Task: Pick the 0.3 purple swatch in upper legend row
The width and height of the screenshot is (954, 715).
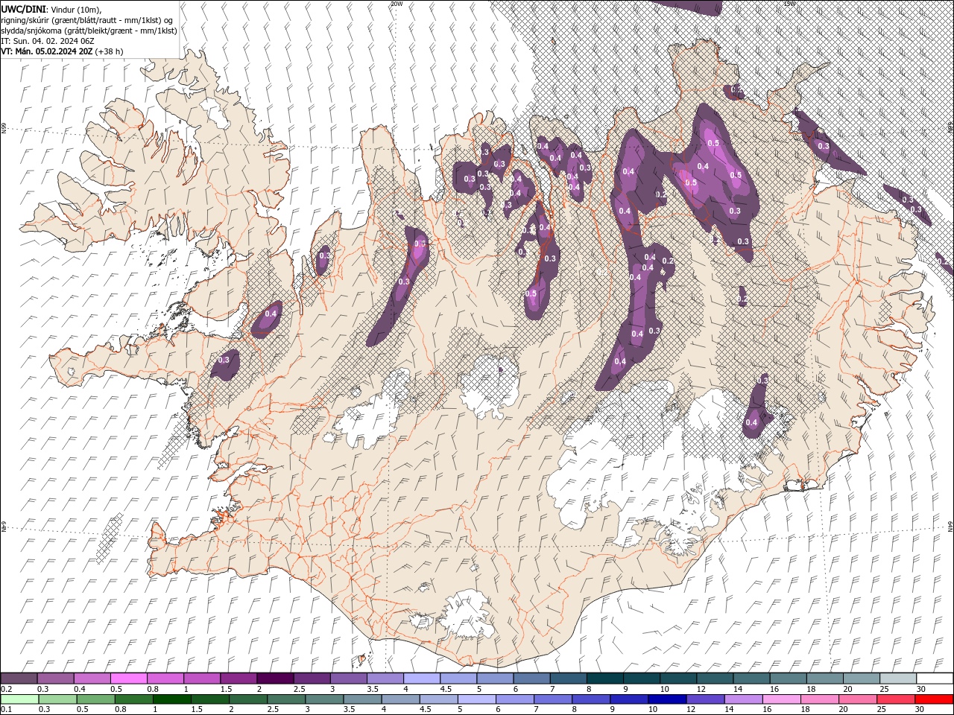Action: tap(56, 679)
